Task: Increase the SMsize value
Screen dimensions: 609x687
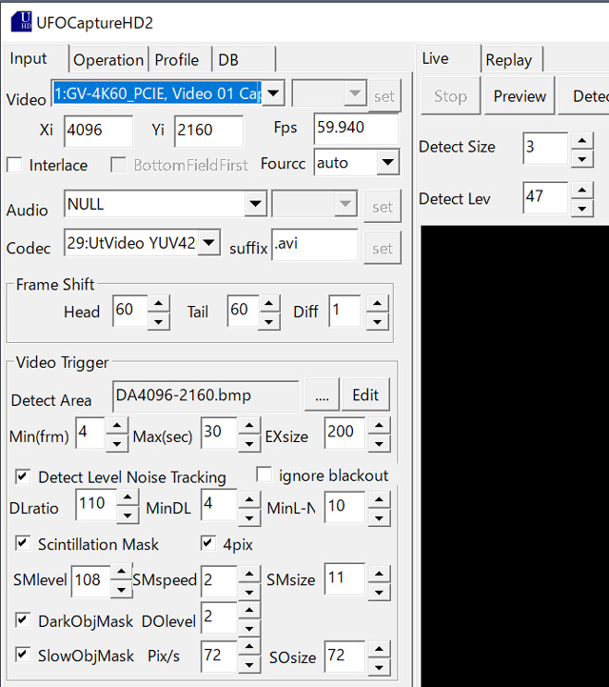Action: [x=379, y=574]
